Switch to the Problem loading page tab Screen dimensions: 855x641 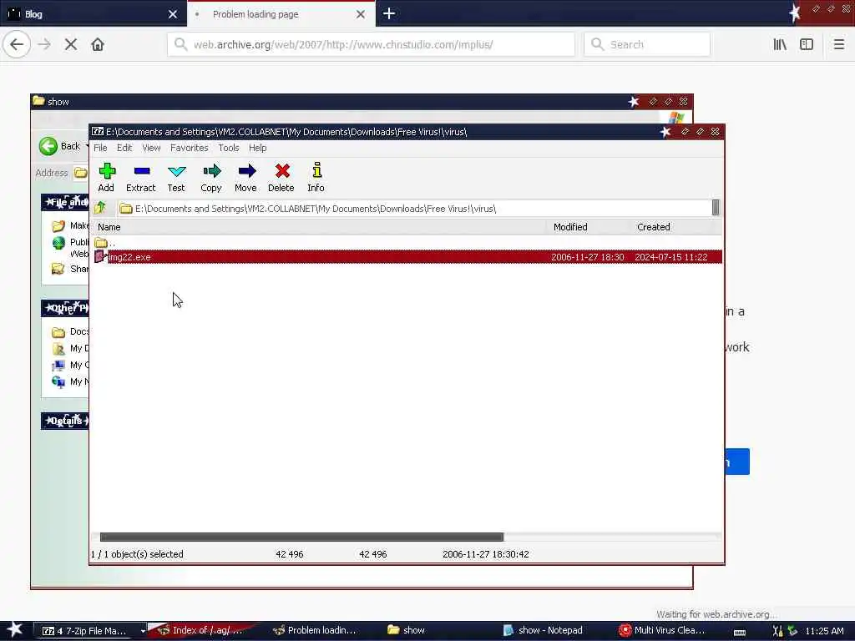[x=271, y=14]
